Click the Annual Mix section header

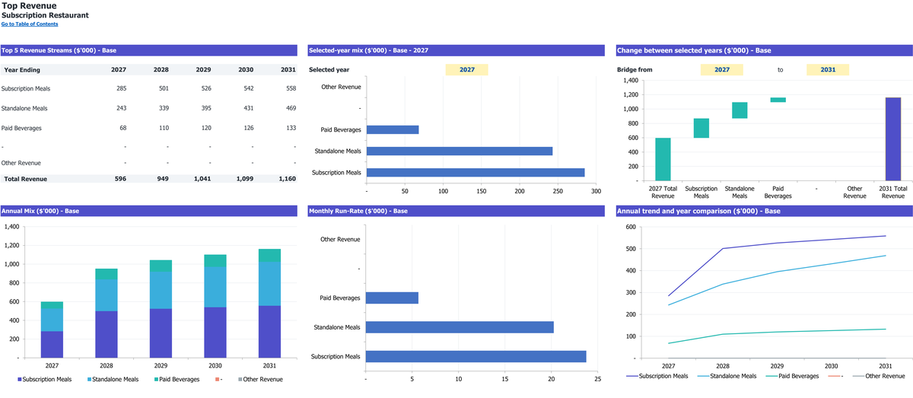[148, 211]
